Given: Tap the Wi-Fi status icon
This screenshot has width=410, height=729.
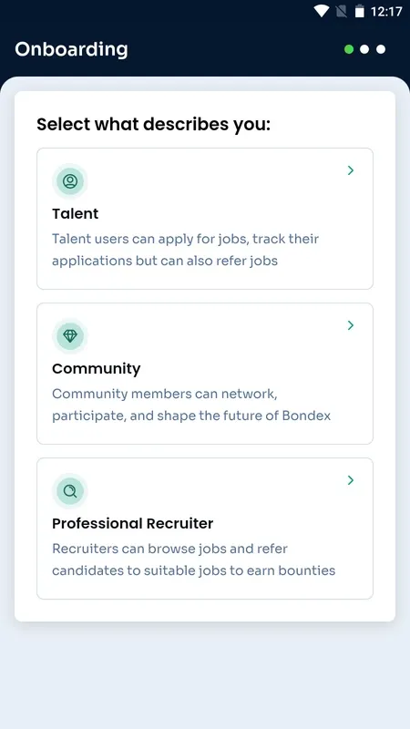Looking at the screenshot, I should point(322,11).
